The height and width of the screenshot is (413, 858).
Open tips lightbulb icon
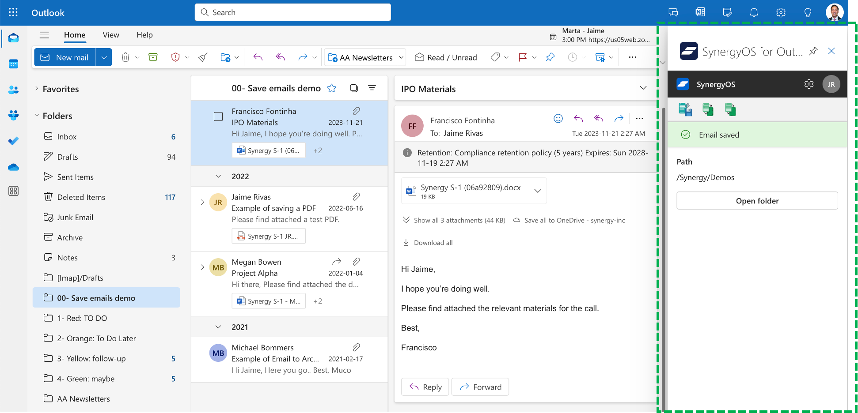[808, 12]
